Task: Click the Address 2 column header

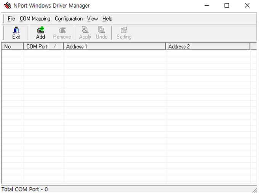Action: coord(208,46)
